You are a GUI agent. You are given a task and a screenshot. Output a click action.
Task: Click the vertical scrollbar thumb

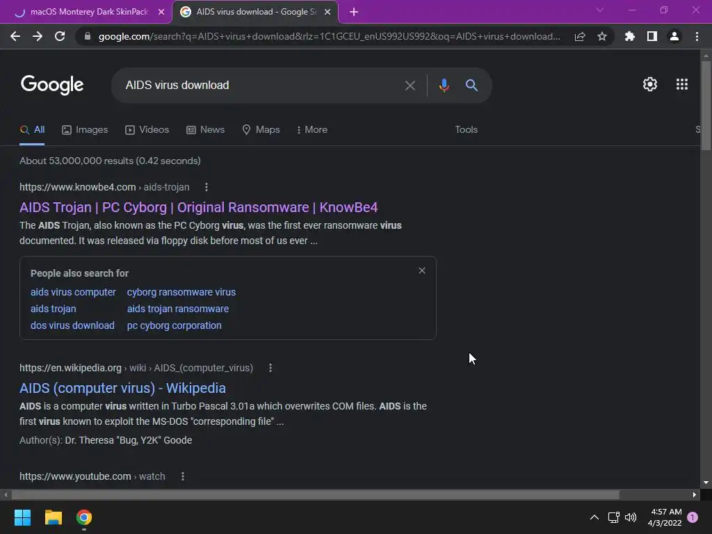(x=706, y=106)
